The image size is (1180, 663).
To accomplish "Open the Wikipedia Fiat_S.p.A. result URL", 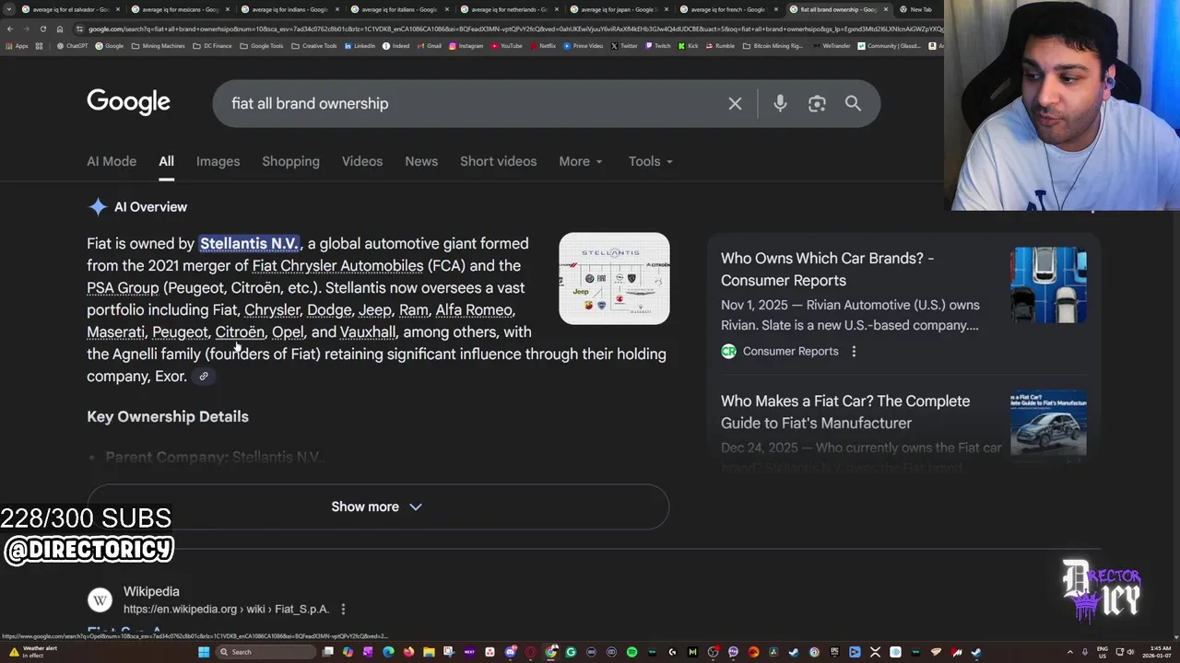I will (226, 609).
